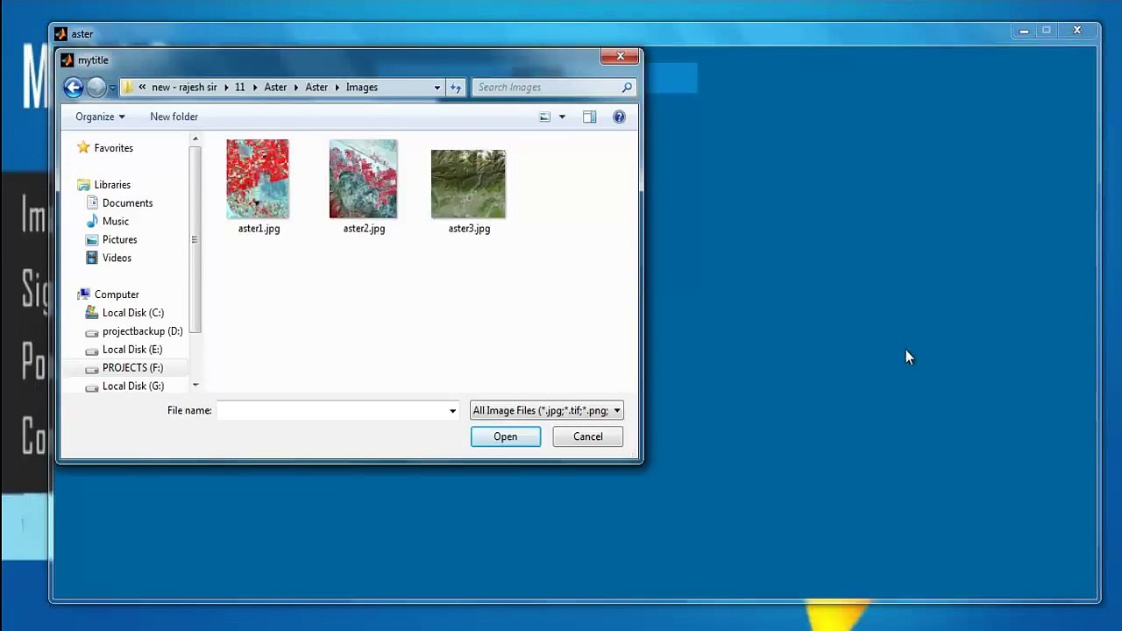This screenshot has width=1122, height=631.
Task: Select the aster1.jpg thumbnail
Action: [258, 179]
